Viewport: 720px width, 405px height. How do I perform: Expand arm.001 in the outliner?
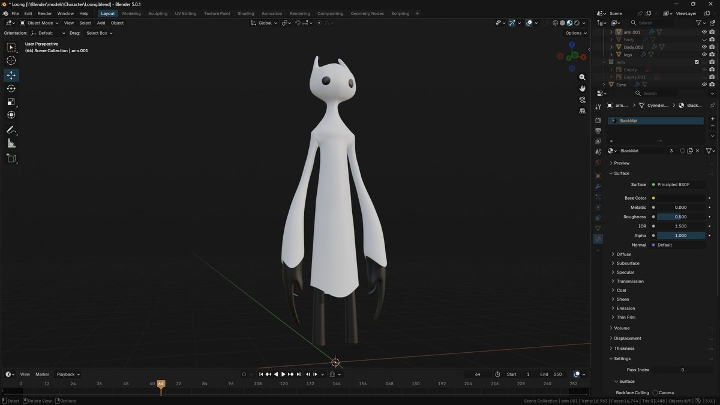tap(611, 32)
